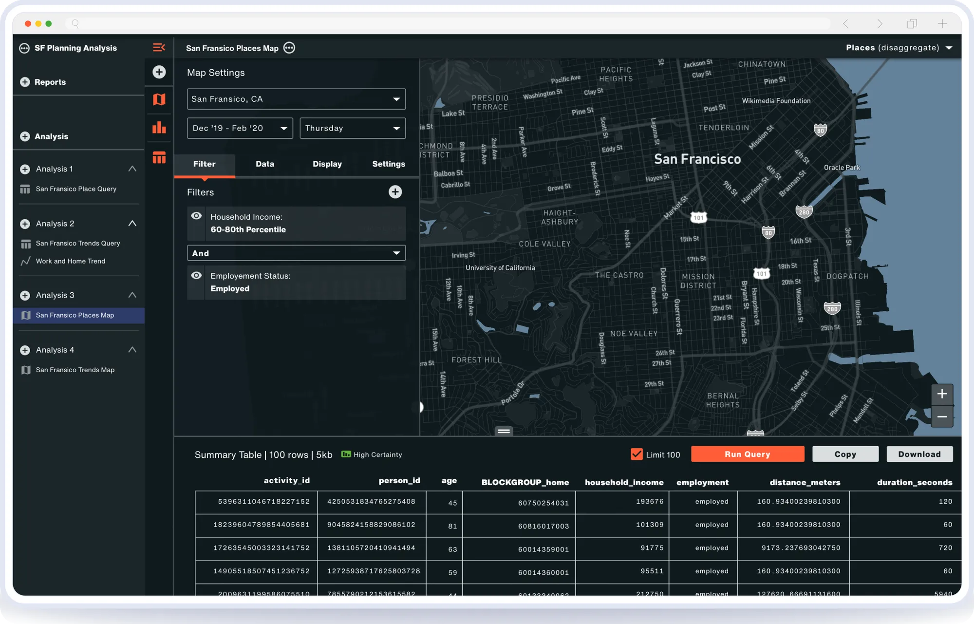Select San Fransico Places Map item

click(x=79, y=315)
